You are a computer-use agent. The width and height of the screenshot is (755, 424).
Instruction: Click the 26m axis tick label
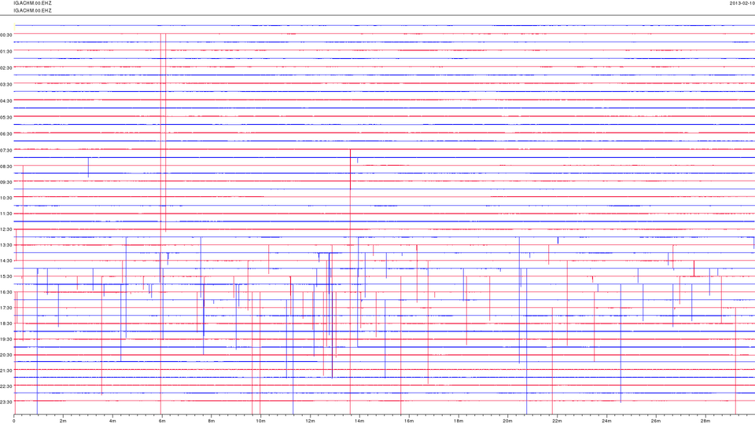point(656,421)
